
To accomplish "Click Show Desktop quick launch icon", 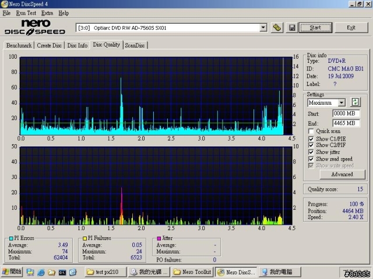I will point(30,272).
